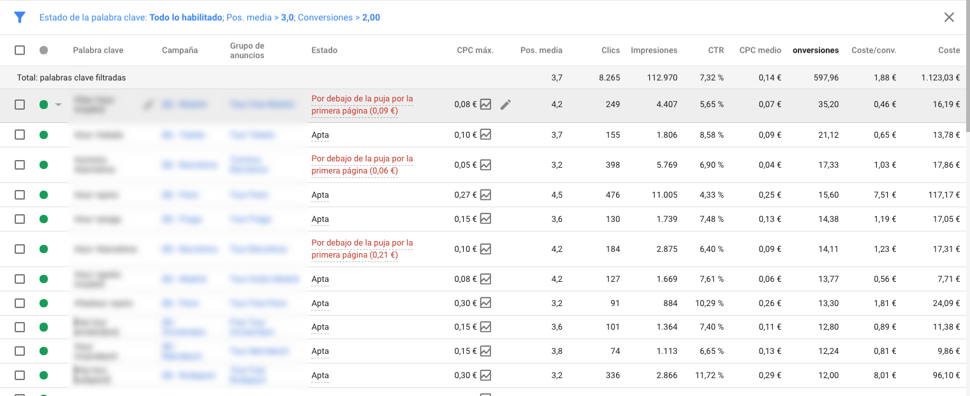Image resolution: width=970 pixels, height=396 pixels.
Task: Click green status dot in 130 clicks row
Action: click(x=43, y=219)
